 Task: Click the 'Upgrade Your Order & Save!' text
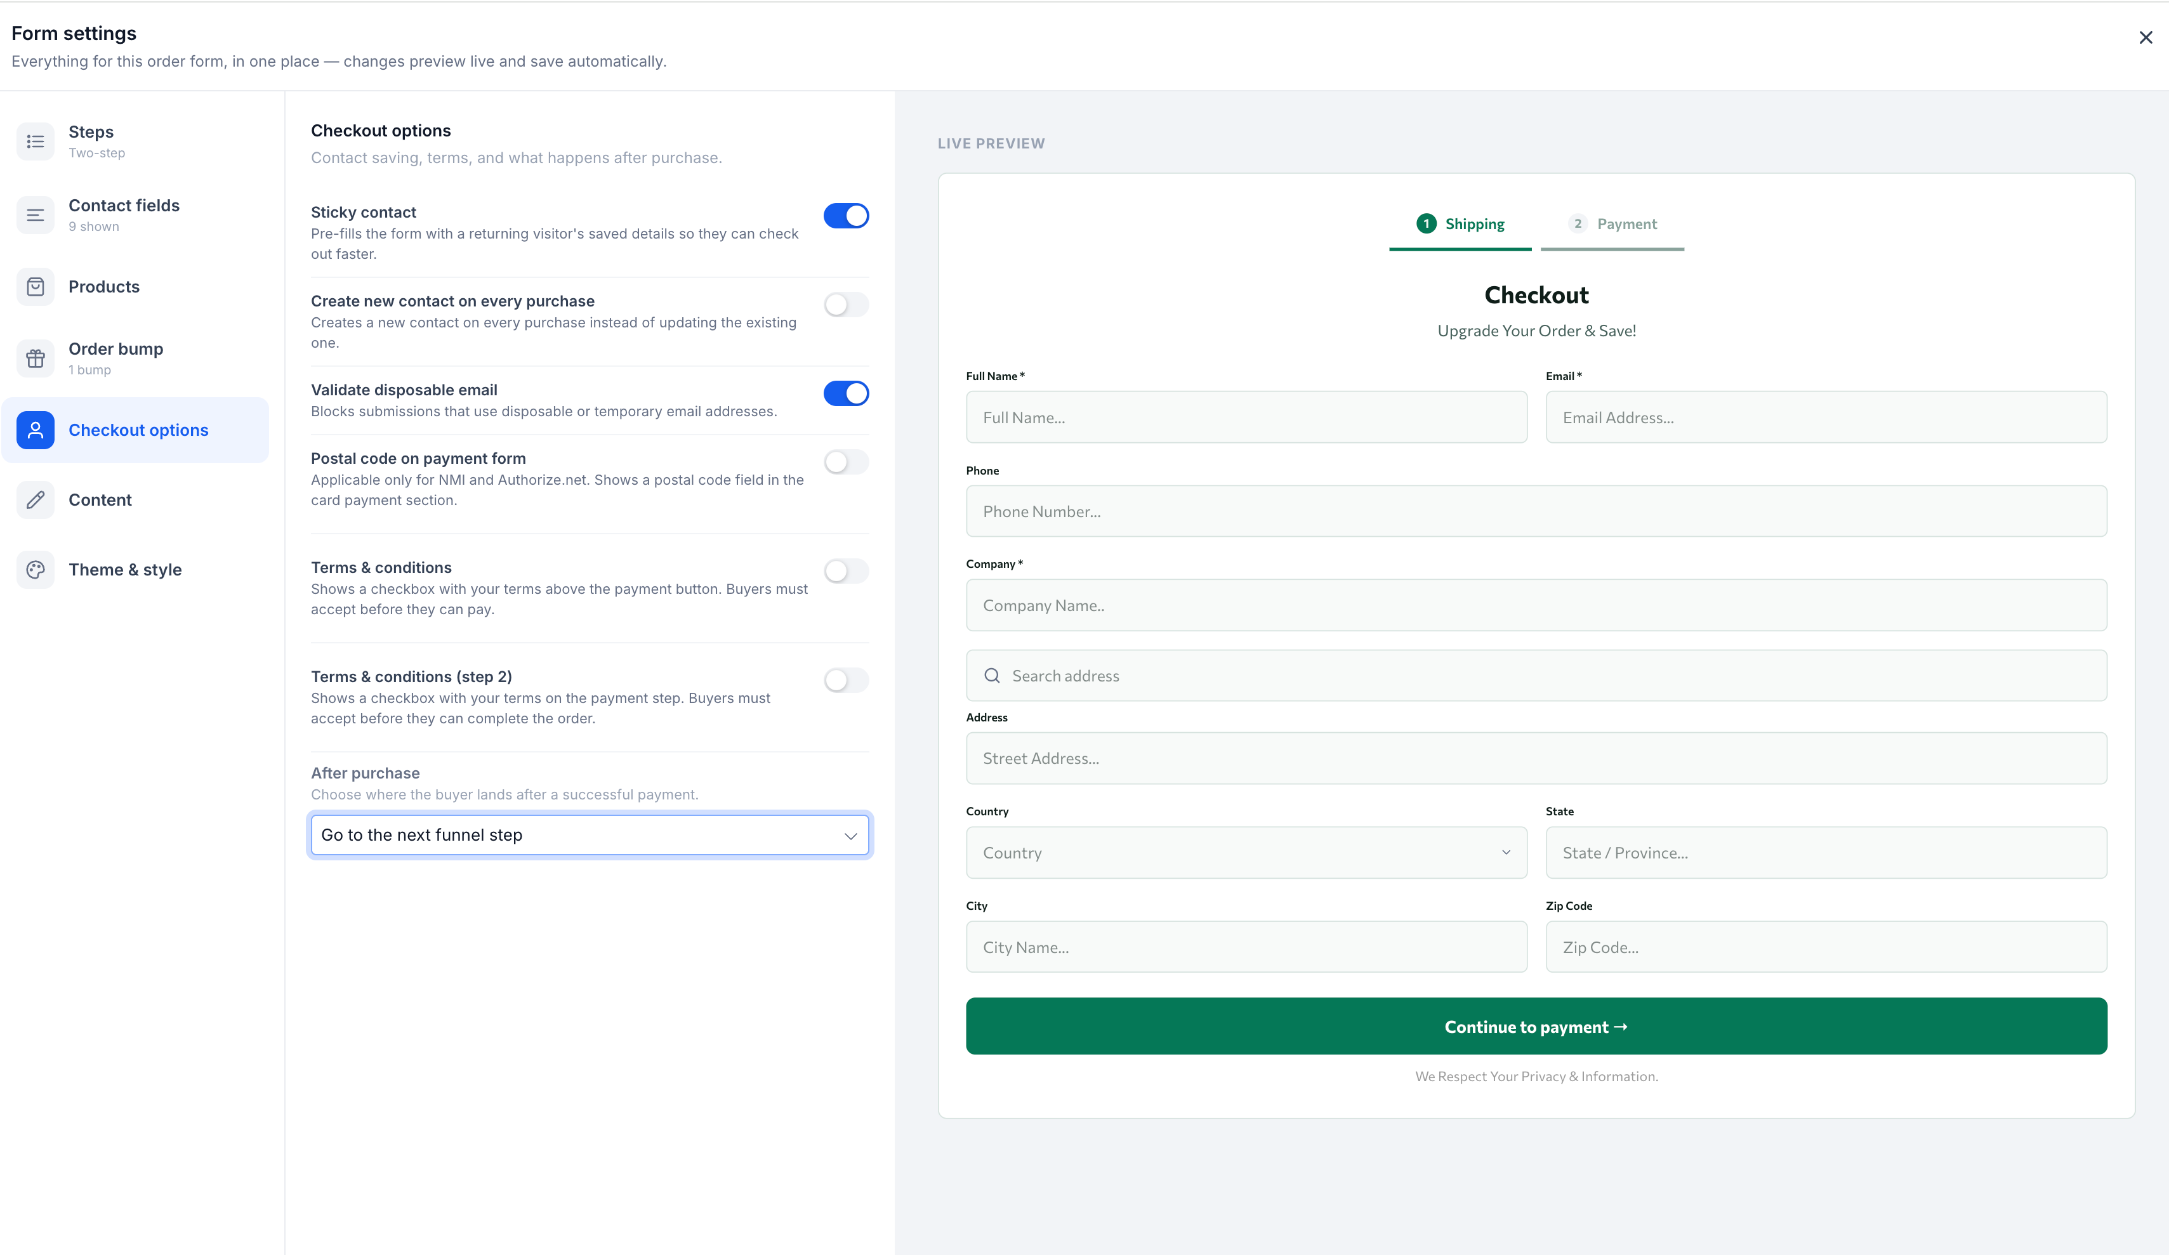1536,331
